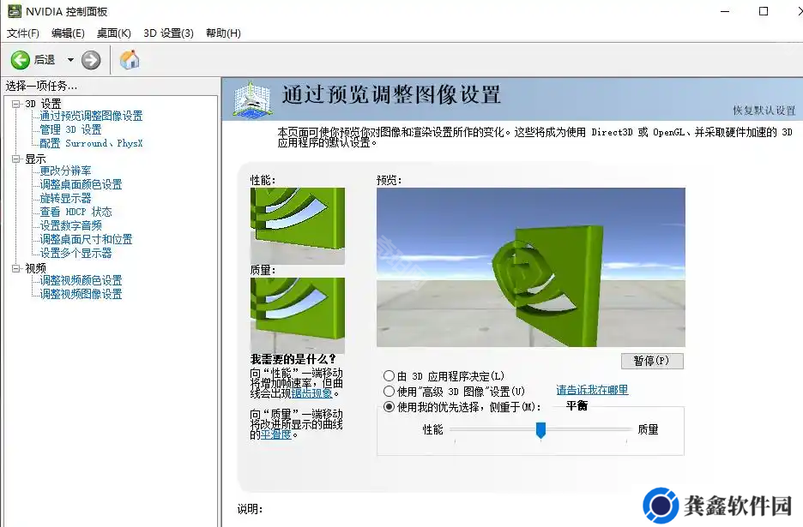Image resolution: width=803 pixels, height=527 pixels.
Task: Click the 性能 sample thumbnail
Action: (297, 225)
